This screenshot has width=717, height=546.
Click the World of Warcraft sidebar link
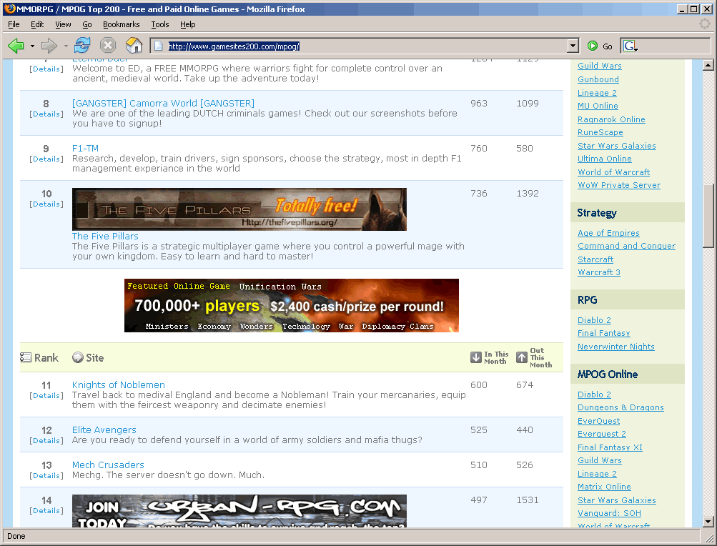[x=613, y=172]
